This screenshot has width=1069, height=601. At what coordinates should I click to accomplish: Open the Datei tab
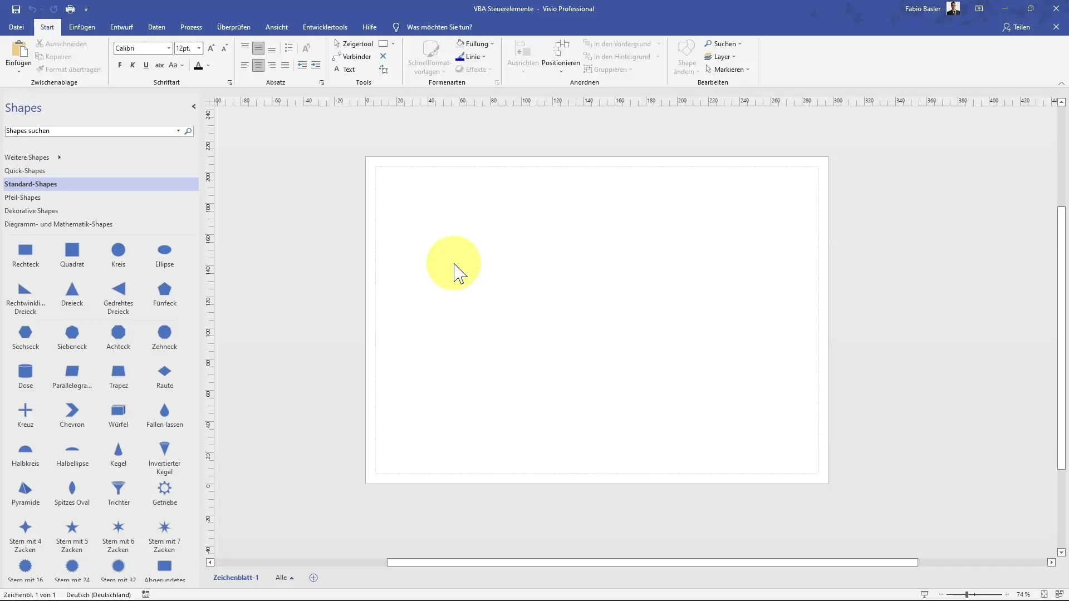(x=16, y=27)
